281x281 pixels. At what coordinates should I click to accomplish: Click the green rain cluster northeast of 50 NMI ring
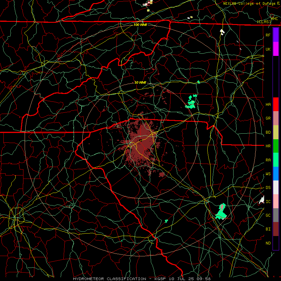coord(191,101)
